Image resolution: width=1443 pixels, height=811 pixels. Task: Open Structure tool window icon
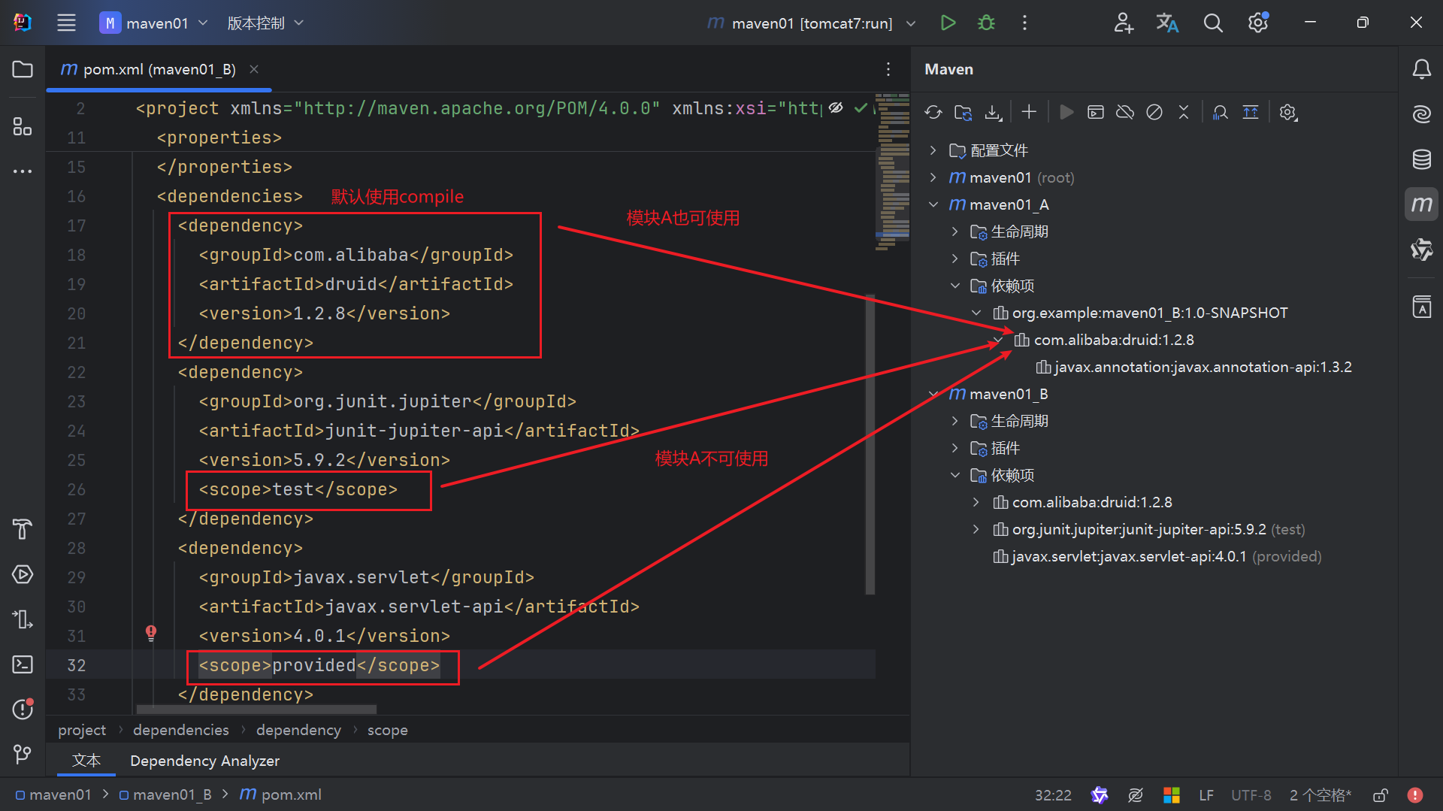point(23,126)
